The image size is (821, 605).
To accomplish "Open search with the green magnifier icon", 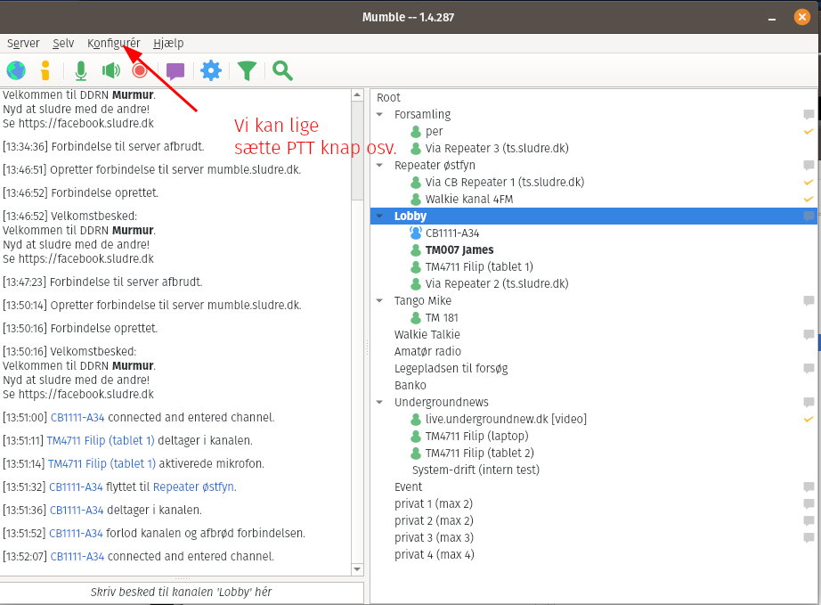I will click(282, 70).
